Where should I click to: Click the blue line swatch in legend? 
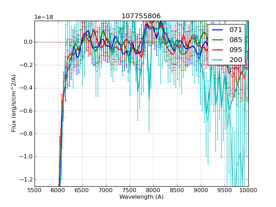[218, 30]
